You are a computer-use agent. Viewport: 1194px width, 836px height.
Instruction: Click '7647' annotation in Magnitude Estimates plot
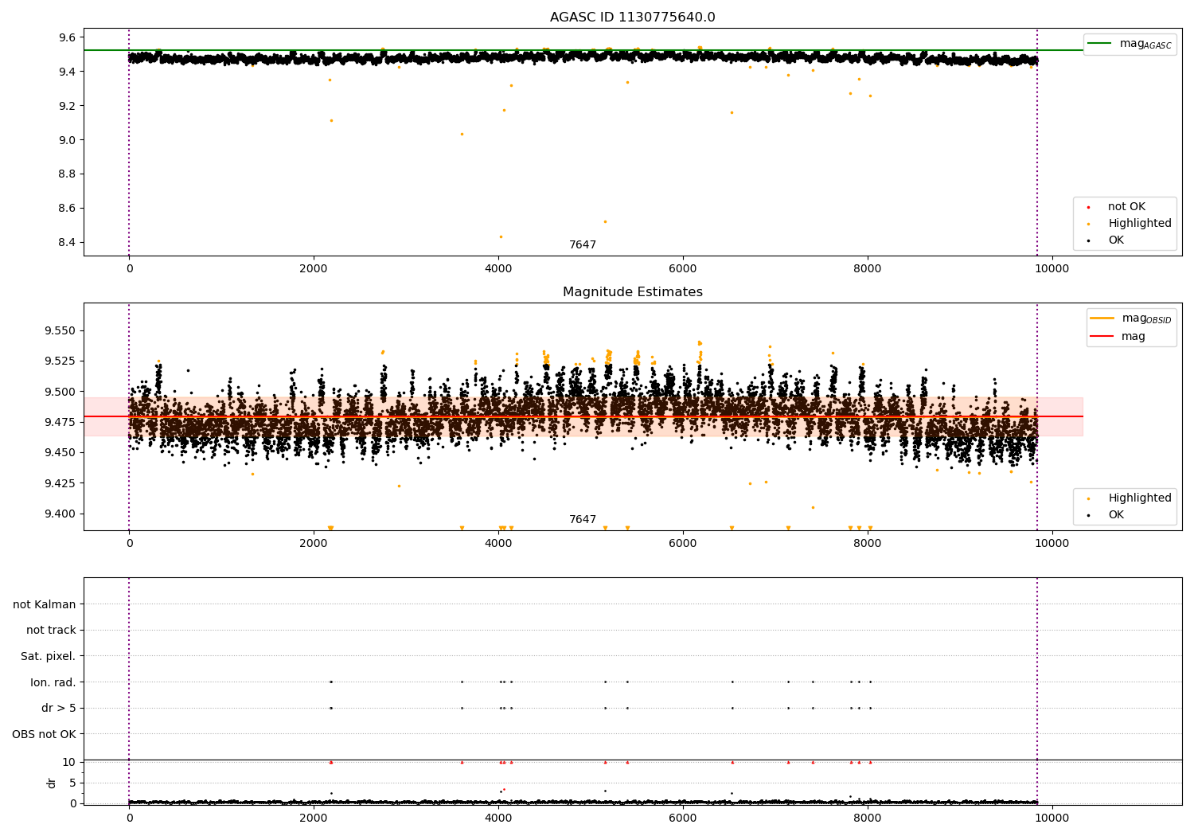point(583,520)
